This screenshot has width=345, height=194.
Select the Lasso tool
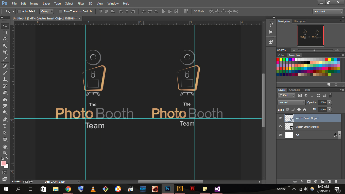(5, 39)
